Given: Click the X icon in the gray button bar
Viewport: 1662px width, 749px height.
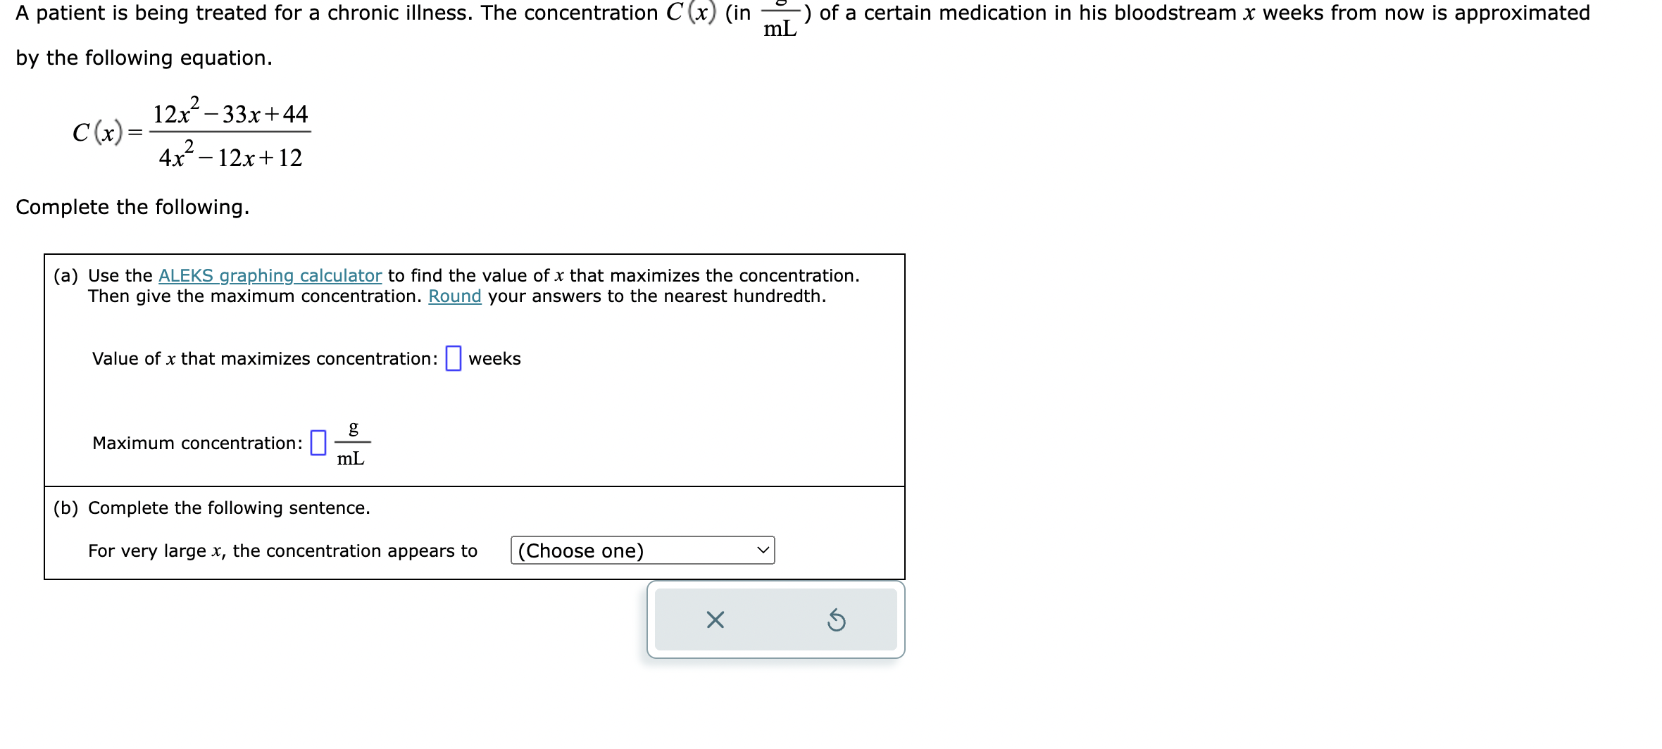Looking at the screenshot, I should (714, 619).
